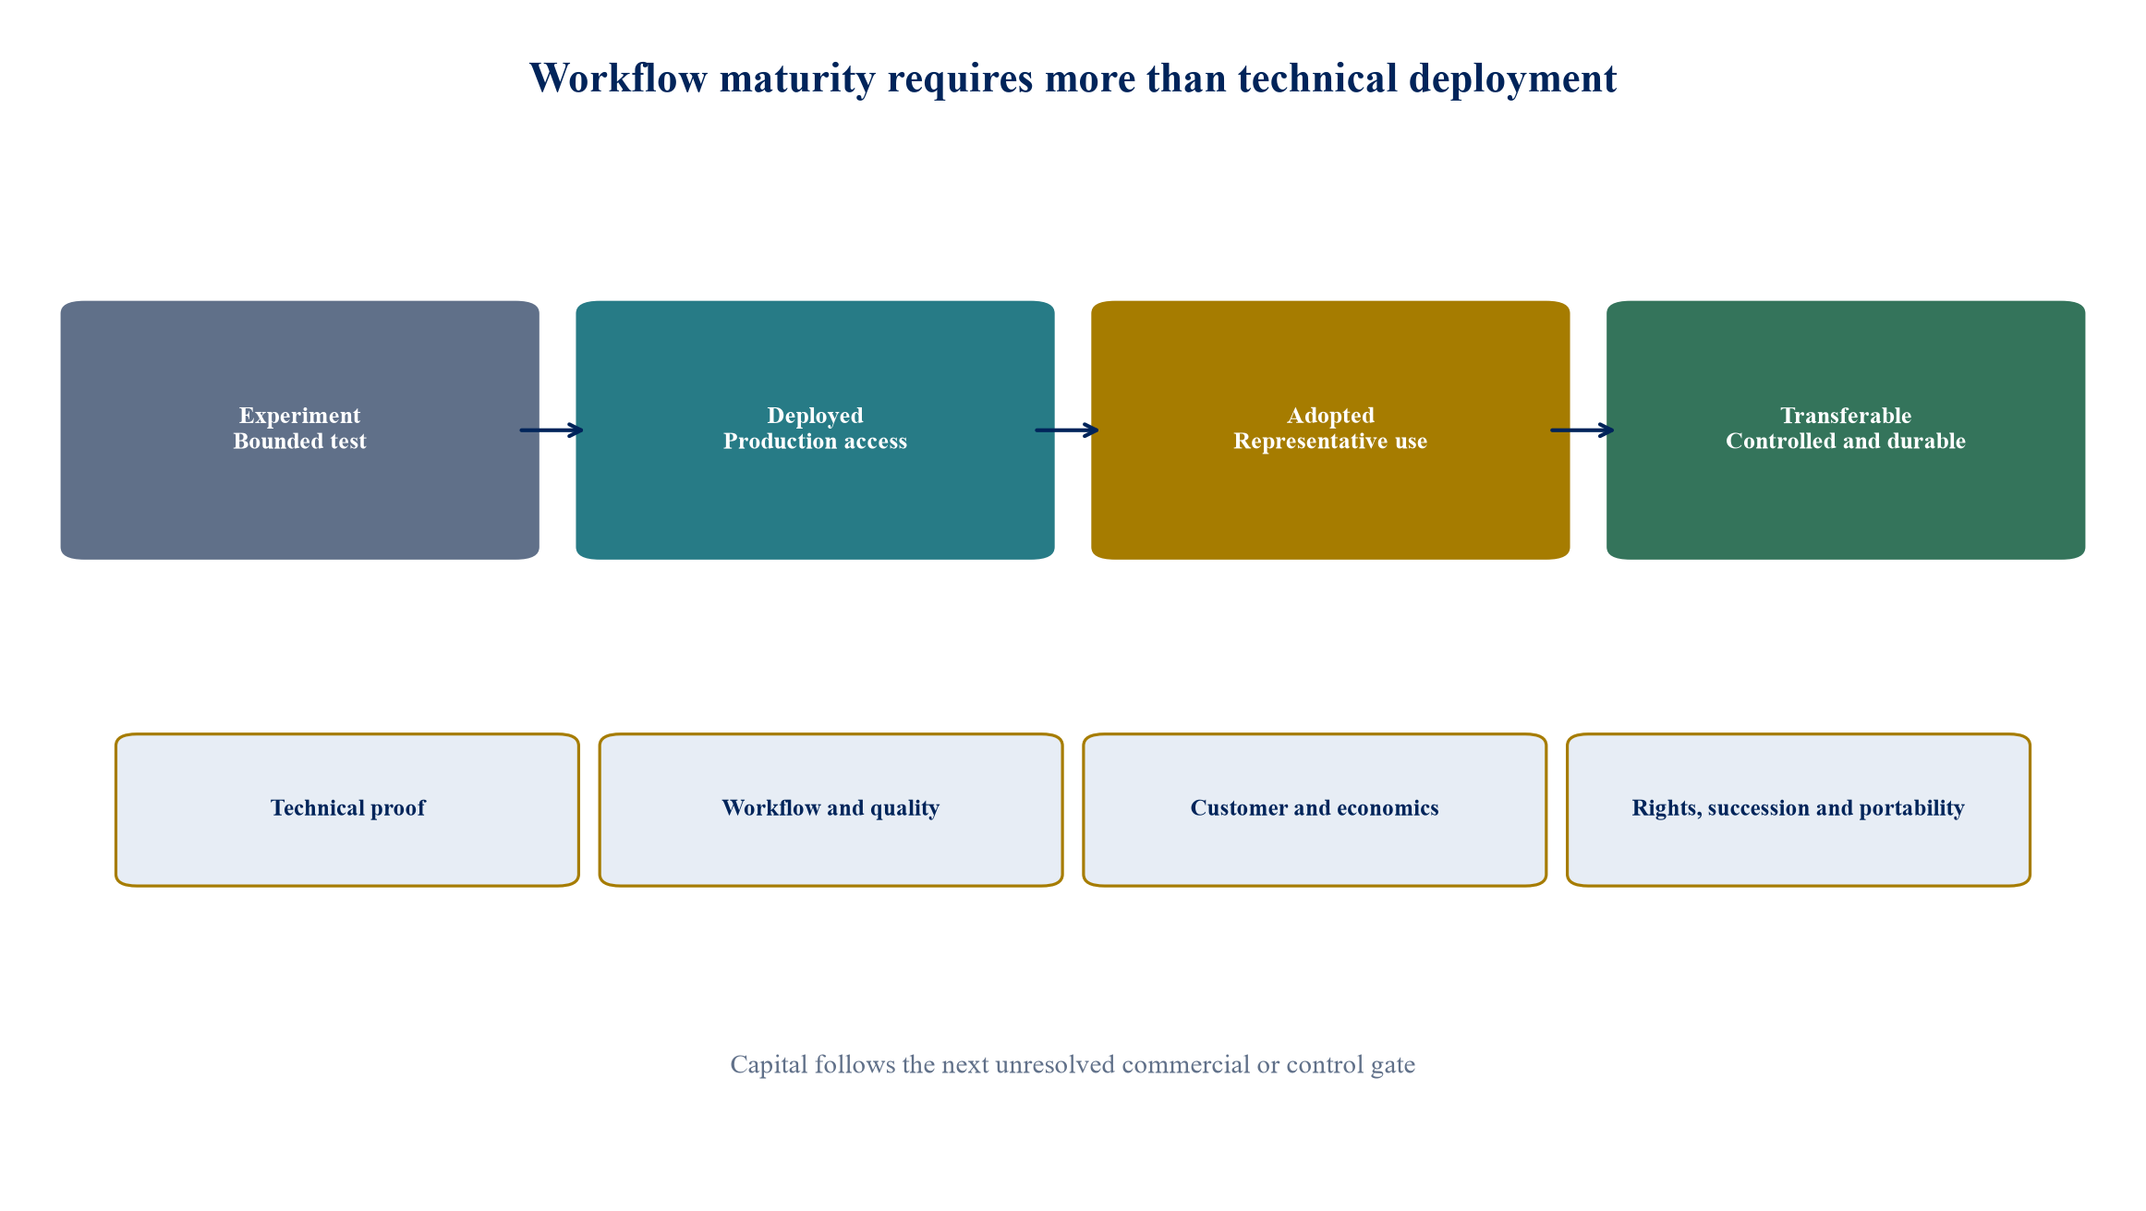The height and width of the screenshot is (1211, 2146).
Task: Click the arrow between Experiment and Deployed
Action: pos(552,430)
